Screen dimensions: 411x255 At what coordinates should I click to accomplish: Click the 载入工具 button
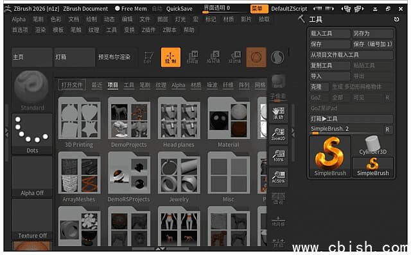pyautogui.click(x=329, y=33)
